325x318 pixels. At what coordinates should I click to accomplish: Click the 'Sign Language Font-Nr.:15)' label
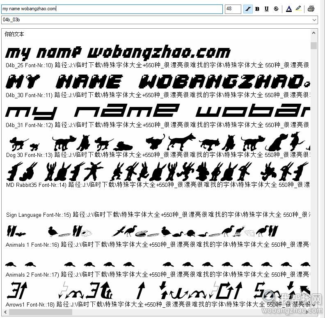[x=38, y=215]
